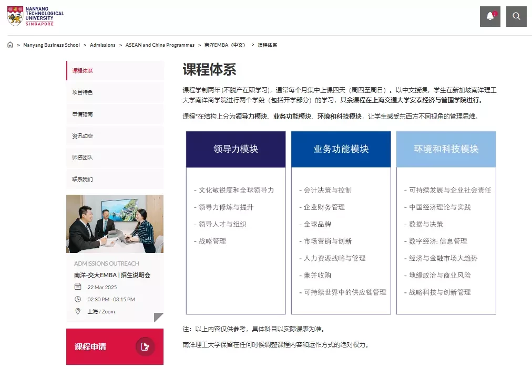Click ADMISSIONS OUTREACH label
The width and height of the screenshot is (532, 369).
[107, 263]
